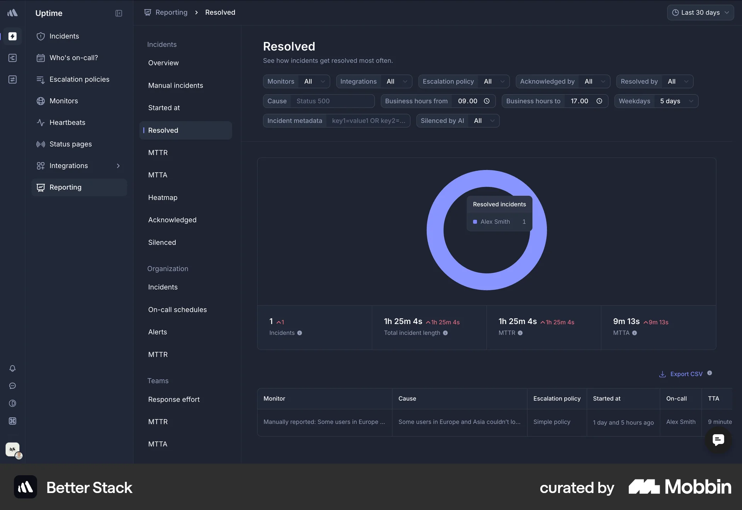
Task: Click the keyboard shortcuts grid icon
Action: coord(13,421)
